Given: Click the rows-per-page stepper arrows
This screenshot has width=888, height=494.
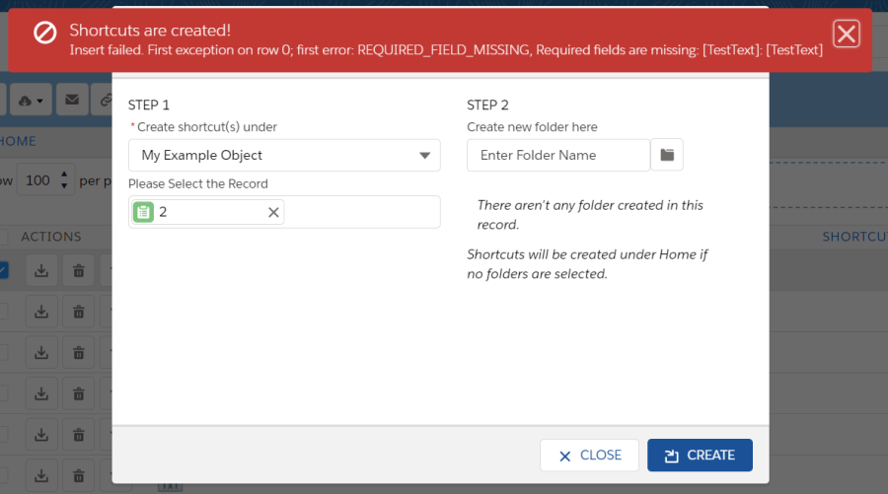Looking at the screenshot, I should [x=64, y=180].
